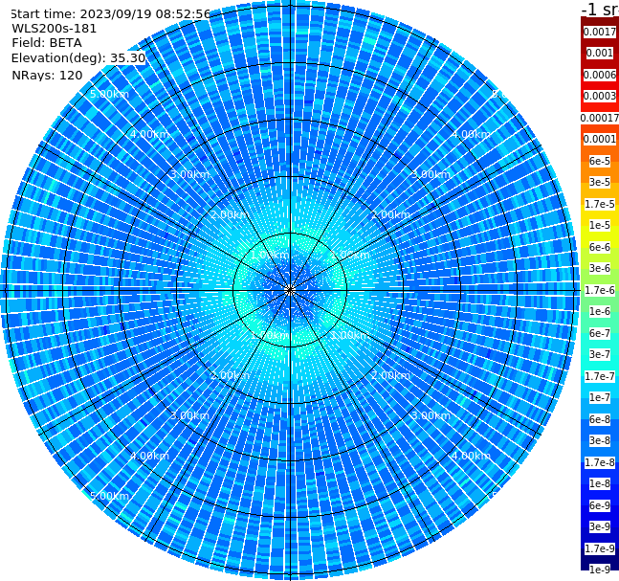Click the 0.00017 colorbar tick label

(x=600, y=118)
